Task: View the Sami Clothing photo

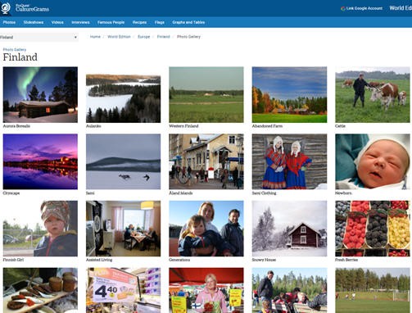Action: [289, 161]
